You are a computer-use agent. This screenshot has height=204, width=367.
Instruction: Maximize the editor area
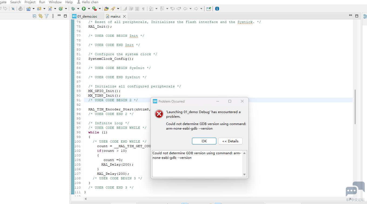[x=357, y=16]
